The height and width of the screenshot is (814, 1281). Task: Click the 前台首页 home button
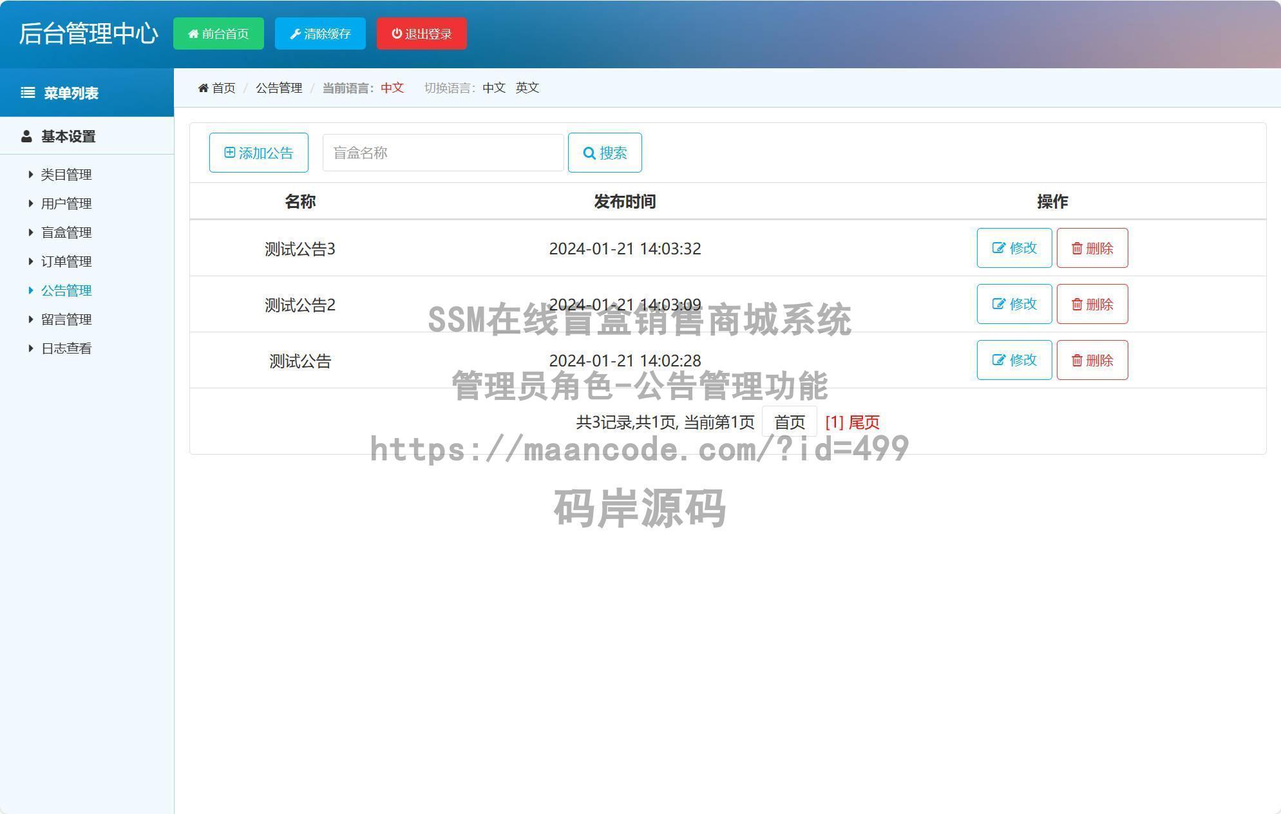218,33
